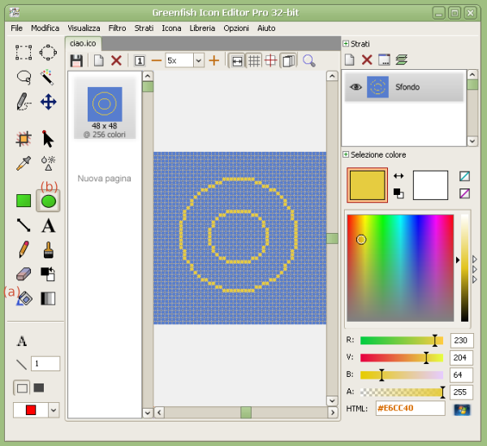Choose the Eraser tool
Image resolution: width=487 pixels, height=446 pixels.
coord(24,275)
